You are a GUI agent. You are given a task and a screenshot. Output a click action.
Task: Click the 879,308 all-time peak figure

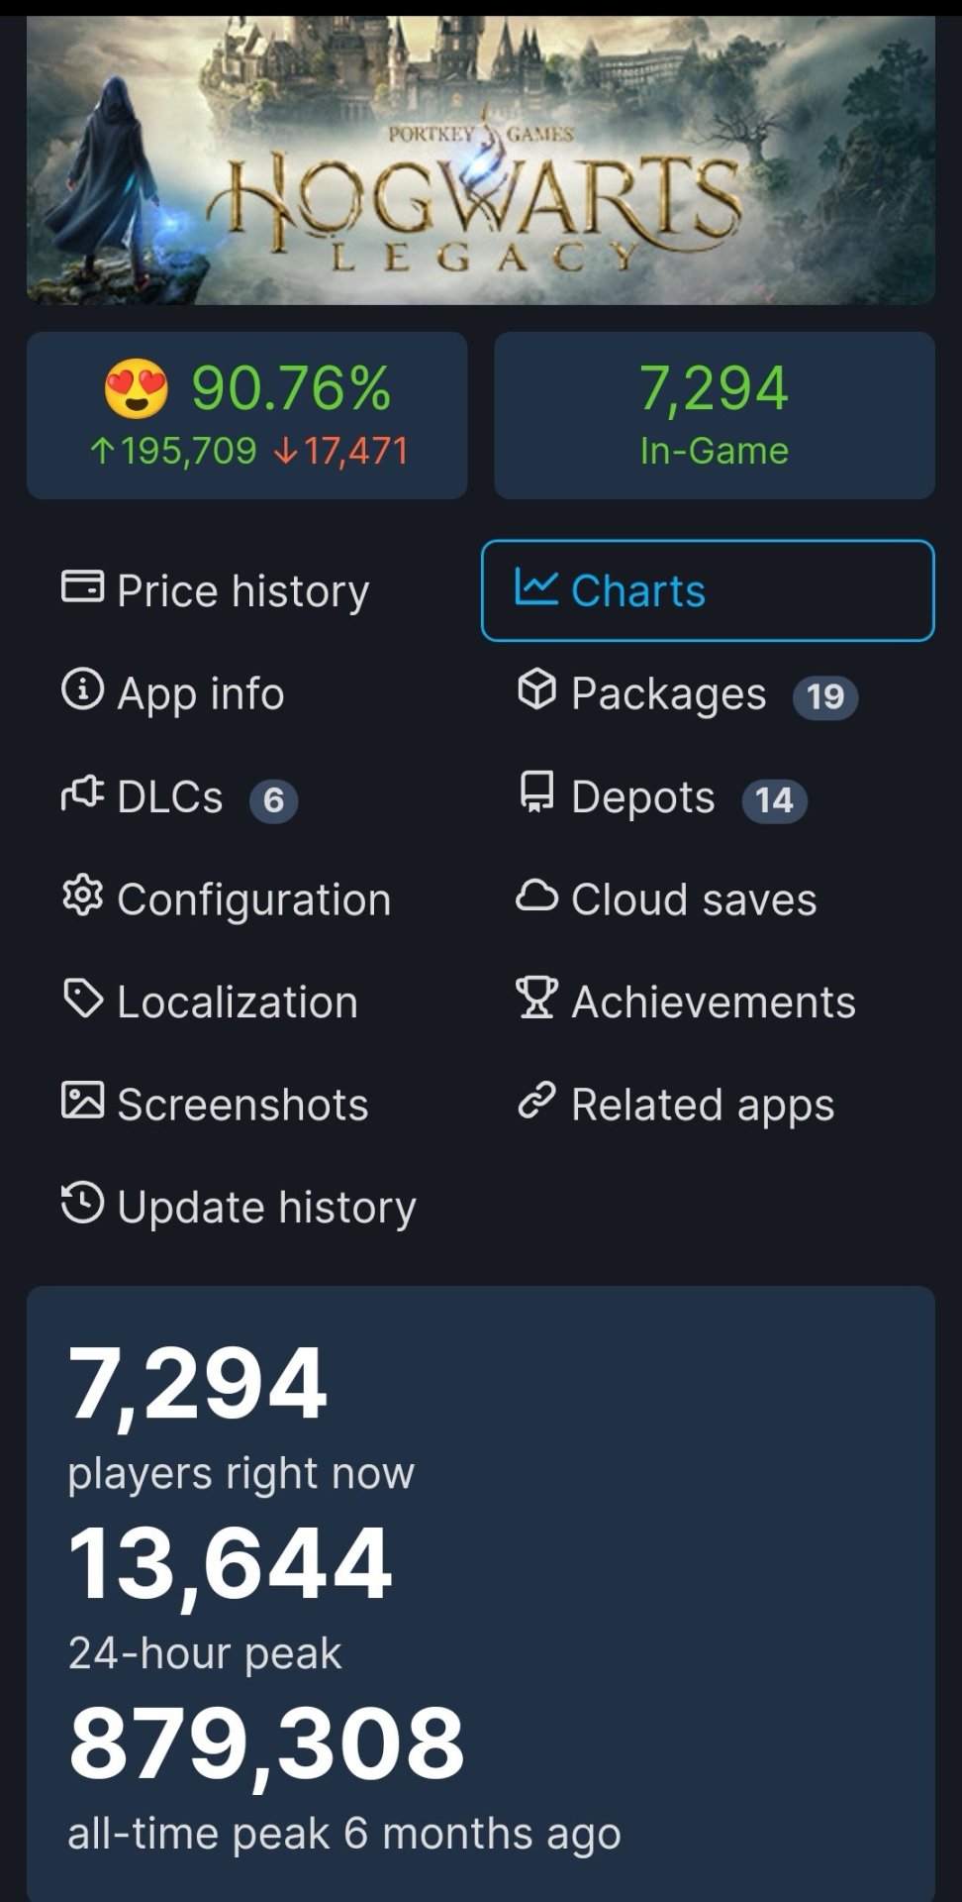coord(266,1742)
